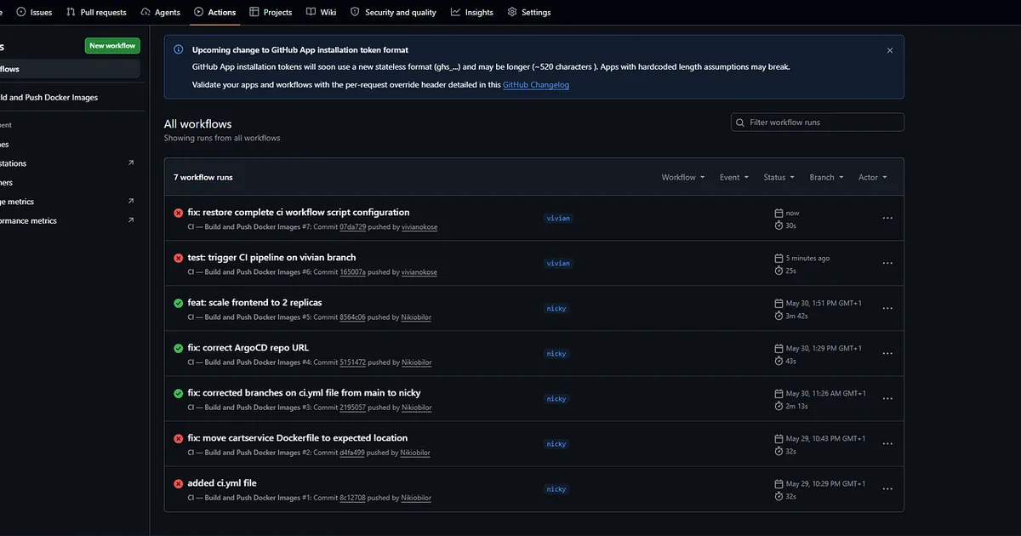The width and height of the screenshot is (1021, 536).
Task: Open commit 07da729 link
Action: pos(352,227)
